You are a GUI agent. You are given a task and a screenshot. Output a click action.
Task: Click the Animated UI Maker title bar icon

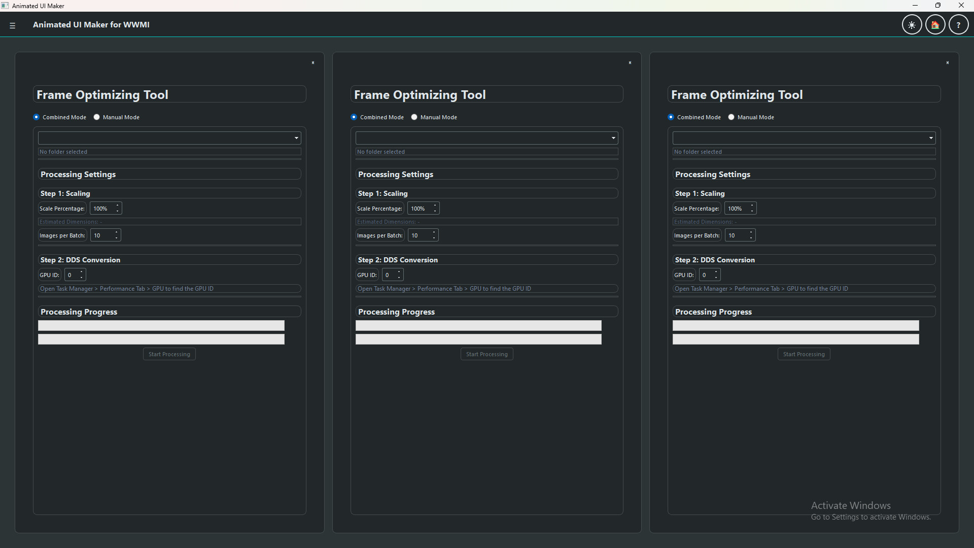coord(5,6)
